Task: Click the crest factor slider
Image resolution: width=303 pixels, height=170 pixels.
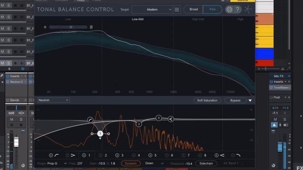Action: (x=68, y=27)
